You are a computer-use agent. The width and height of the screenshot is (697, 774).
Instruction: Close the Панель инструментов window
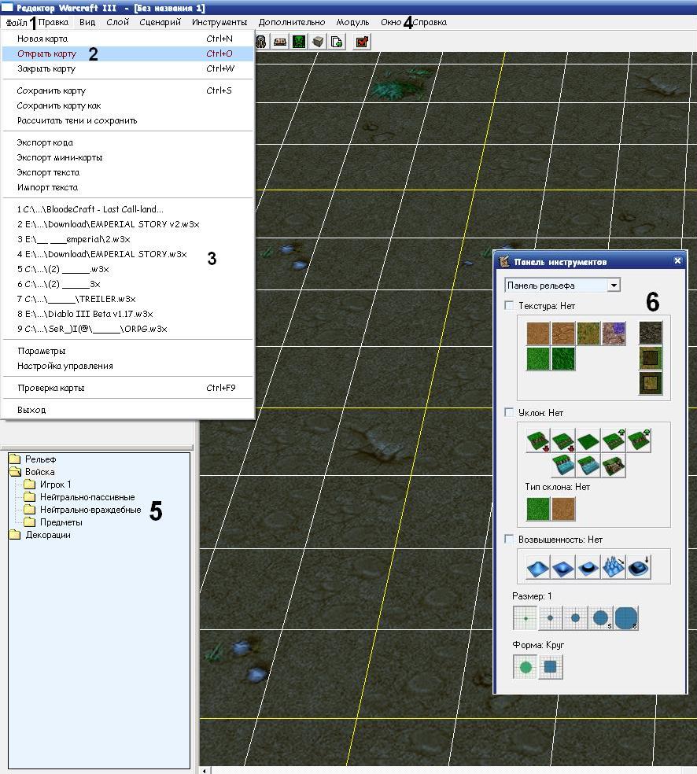coord(677,260)
